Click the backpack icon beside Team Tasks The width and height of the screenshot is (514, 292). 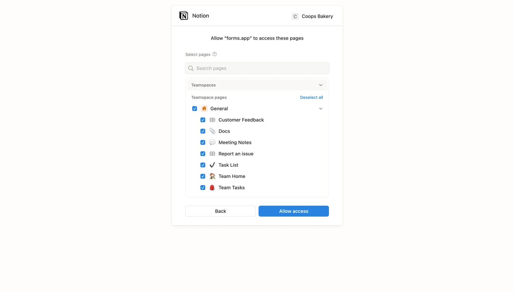212,187
